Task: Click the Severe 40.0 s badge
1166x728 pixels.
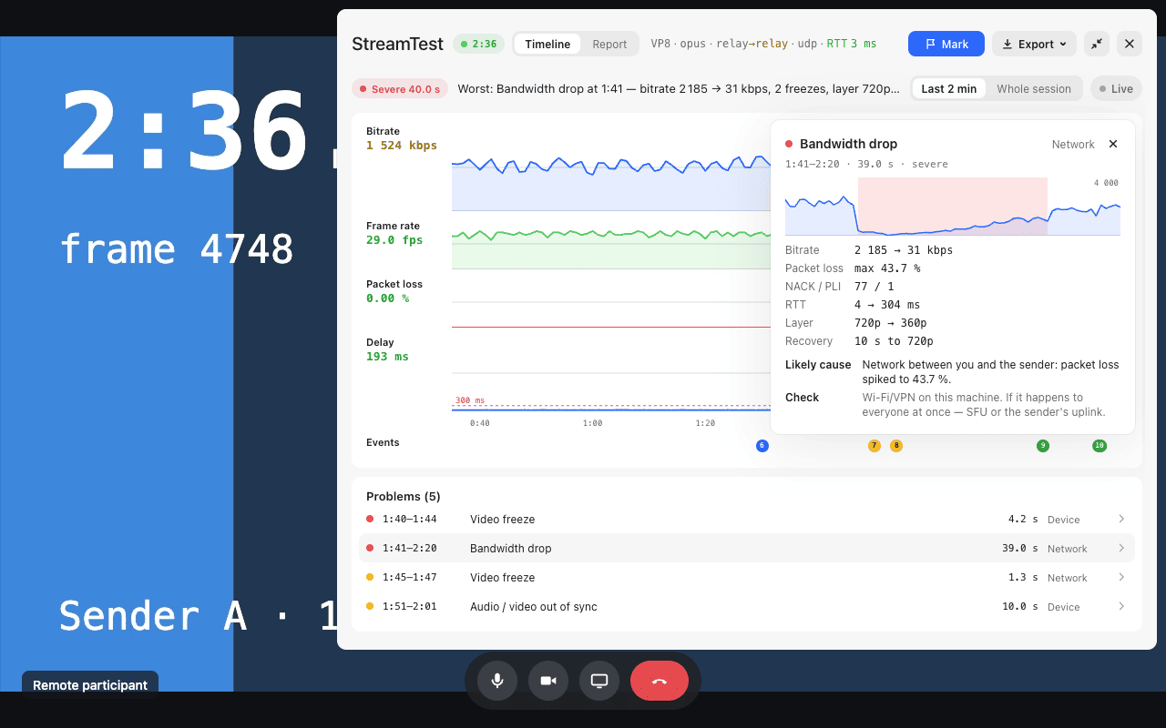Action: [x=400, y=88]
